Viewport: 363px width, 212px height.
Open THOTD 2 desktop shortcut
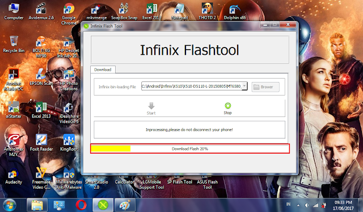207,11
